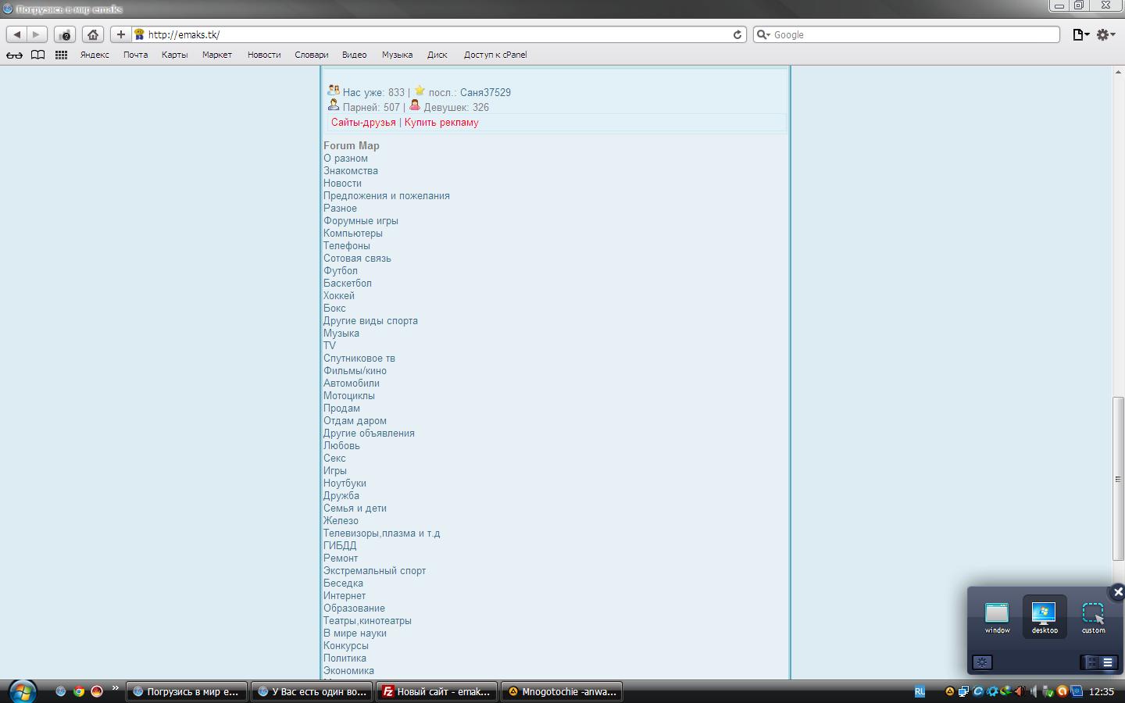
Task: Open the page menu dropdown
Action: (1081, 34)
